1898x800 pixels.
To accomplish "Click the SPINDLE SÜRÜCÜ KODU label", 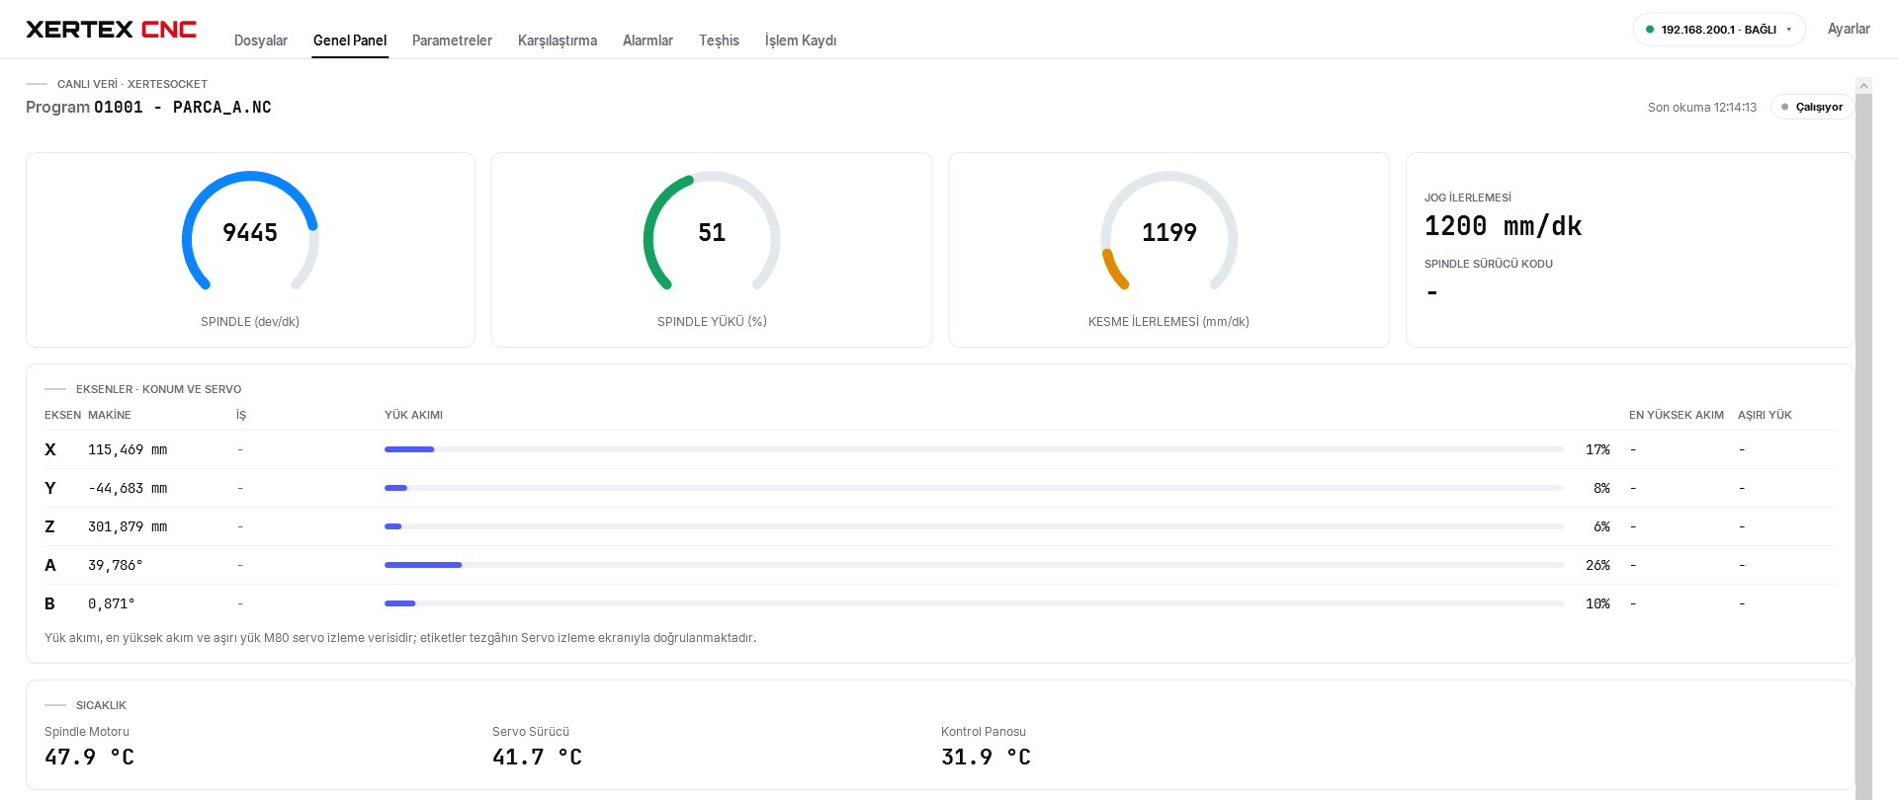I will pyautogui.click(x=1489, y=264).
